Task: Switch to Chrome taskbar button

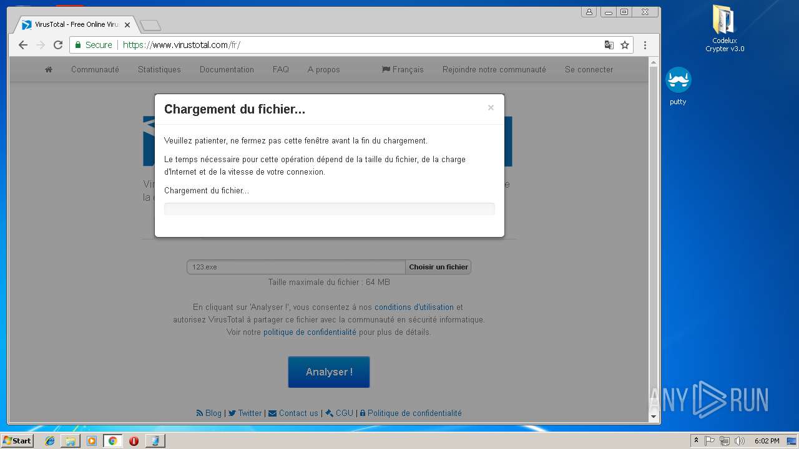Action: (x=113, y=441)
